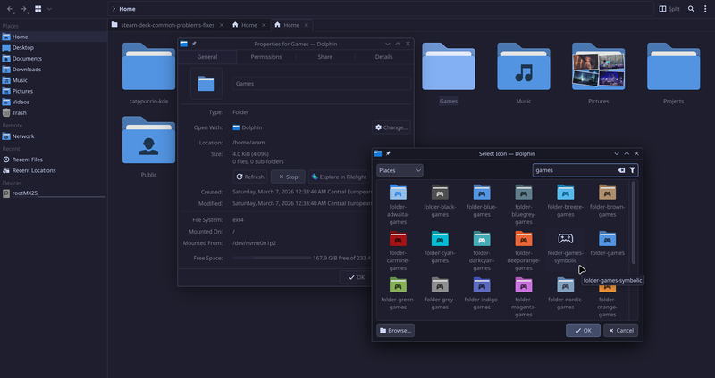
Task: Pick the plain folder-games icon
Action: pyautogui.click(x=608, y=239)
